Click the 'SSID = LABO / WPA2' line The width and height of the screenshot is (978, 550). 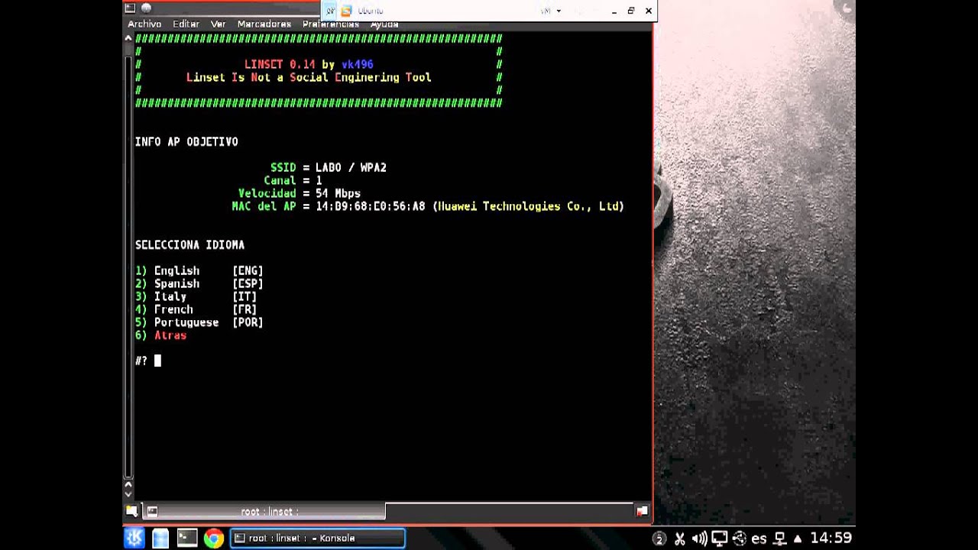click(x=329, y=167)
